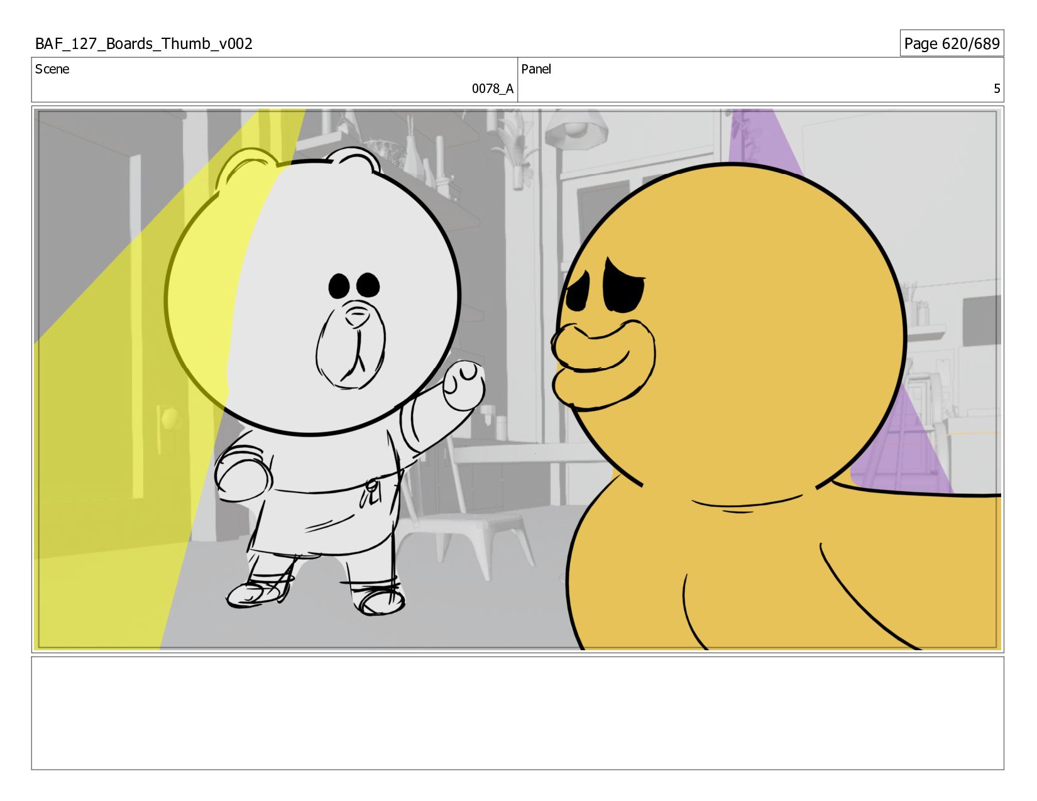
Task: Click the Page 620/689 indicator box
Action: 952,43
